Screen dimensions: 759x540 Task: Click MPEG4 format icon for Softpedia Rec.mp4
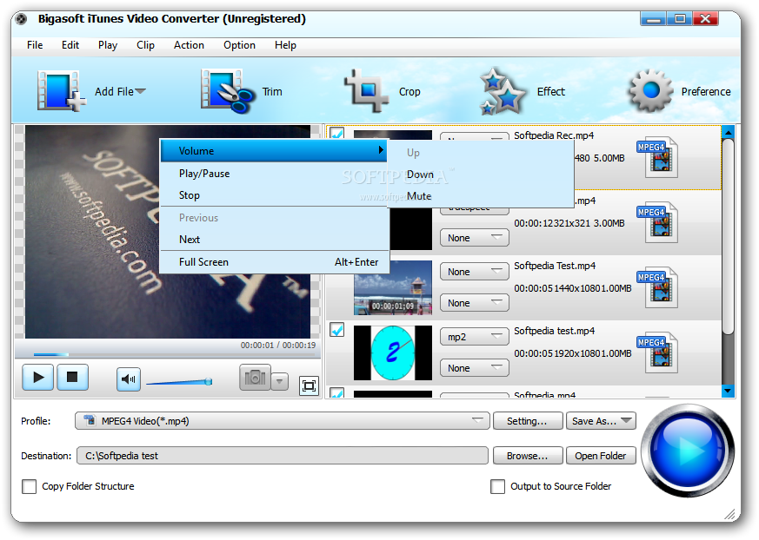coord(657,158)
